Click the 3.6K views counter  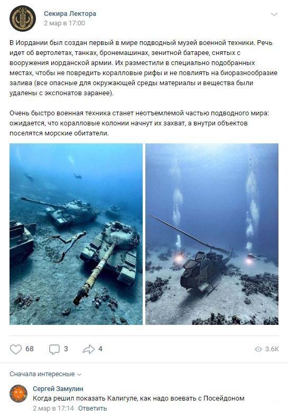click(272, 349)
